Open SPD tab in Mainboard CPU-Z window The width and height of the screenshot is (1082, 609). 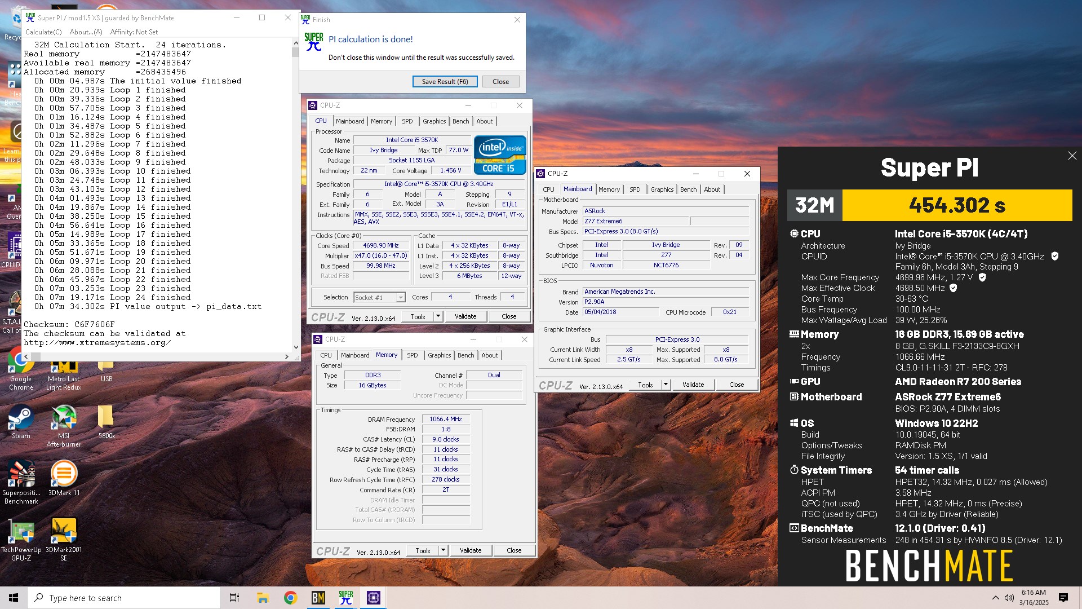tap(635, 189)
